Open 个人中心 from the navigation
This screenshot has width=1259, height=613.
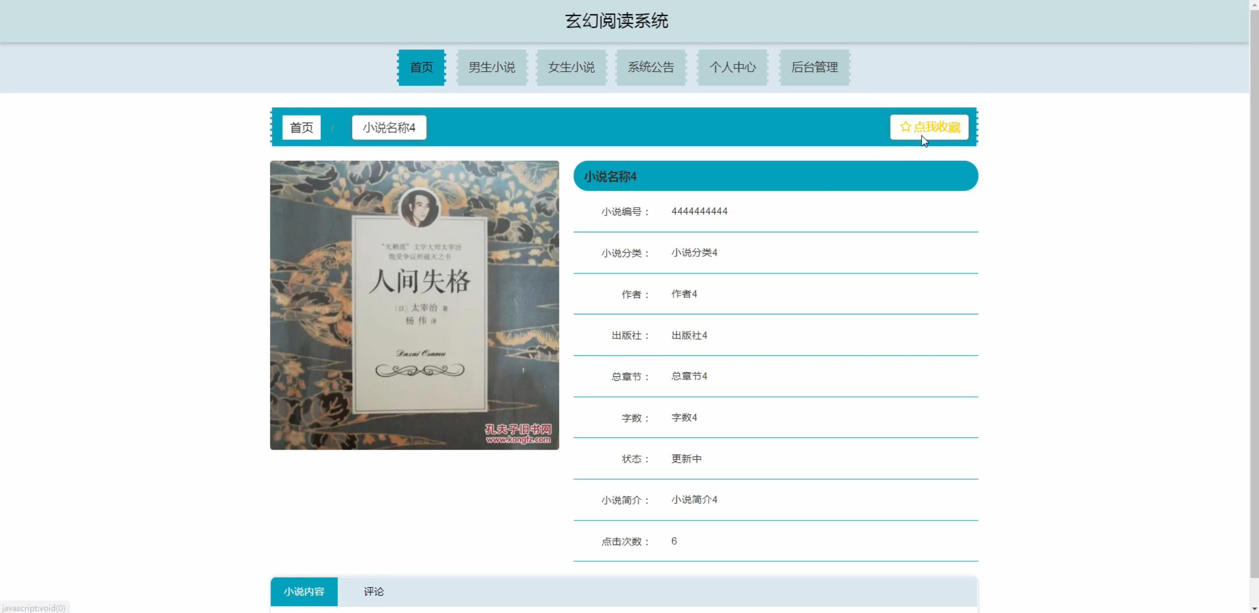[x=732, y=67]
